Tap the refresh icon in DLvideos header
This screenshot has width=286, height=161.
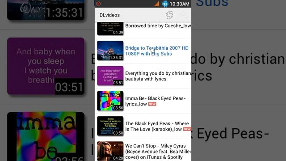[x=169, y=15]
